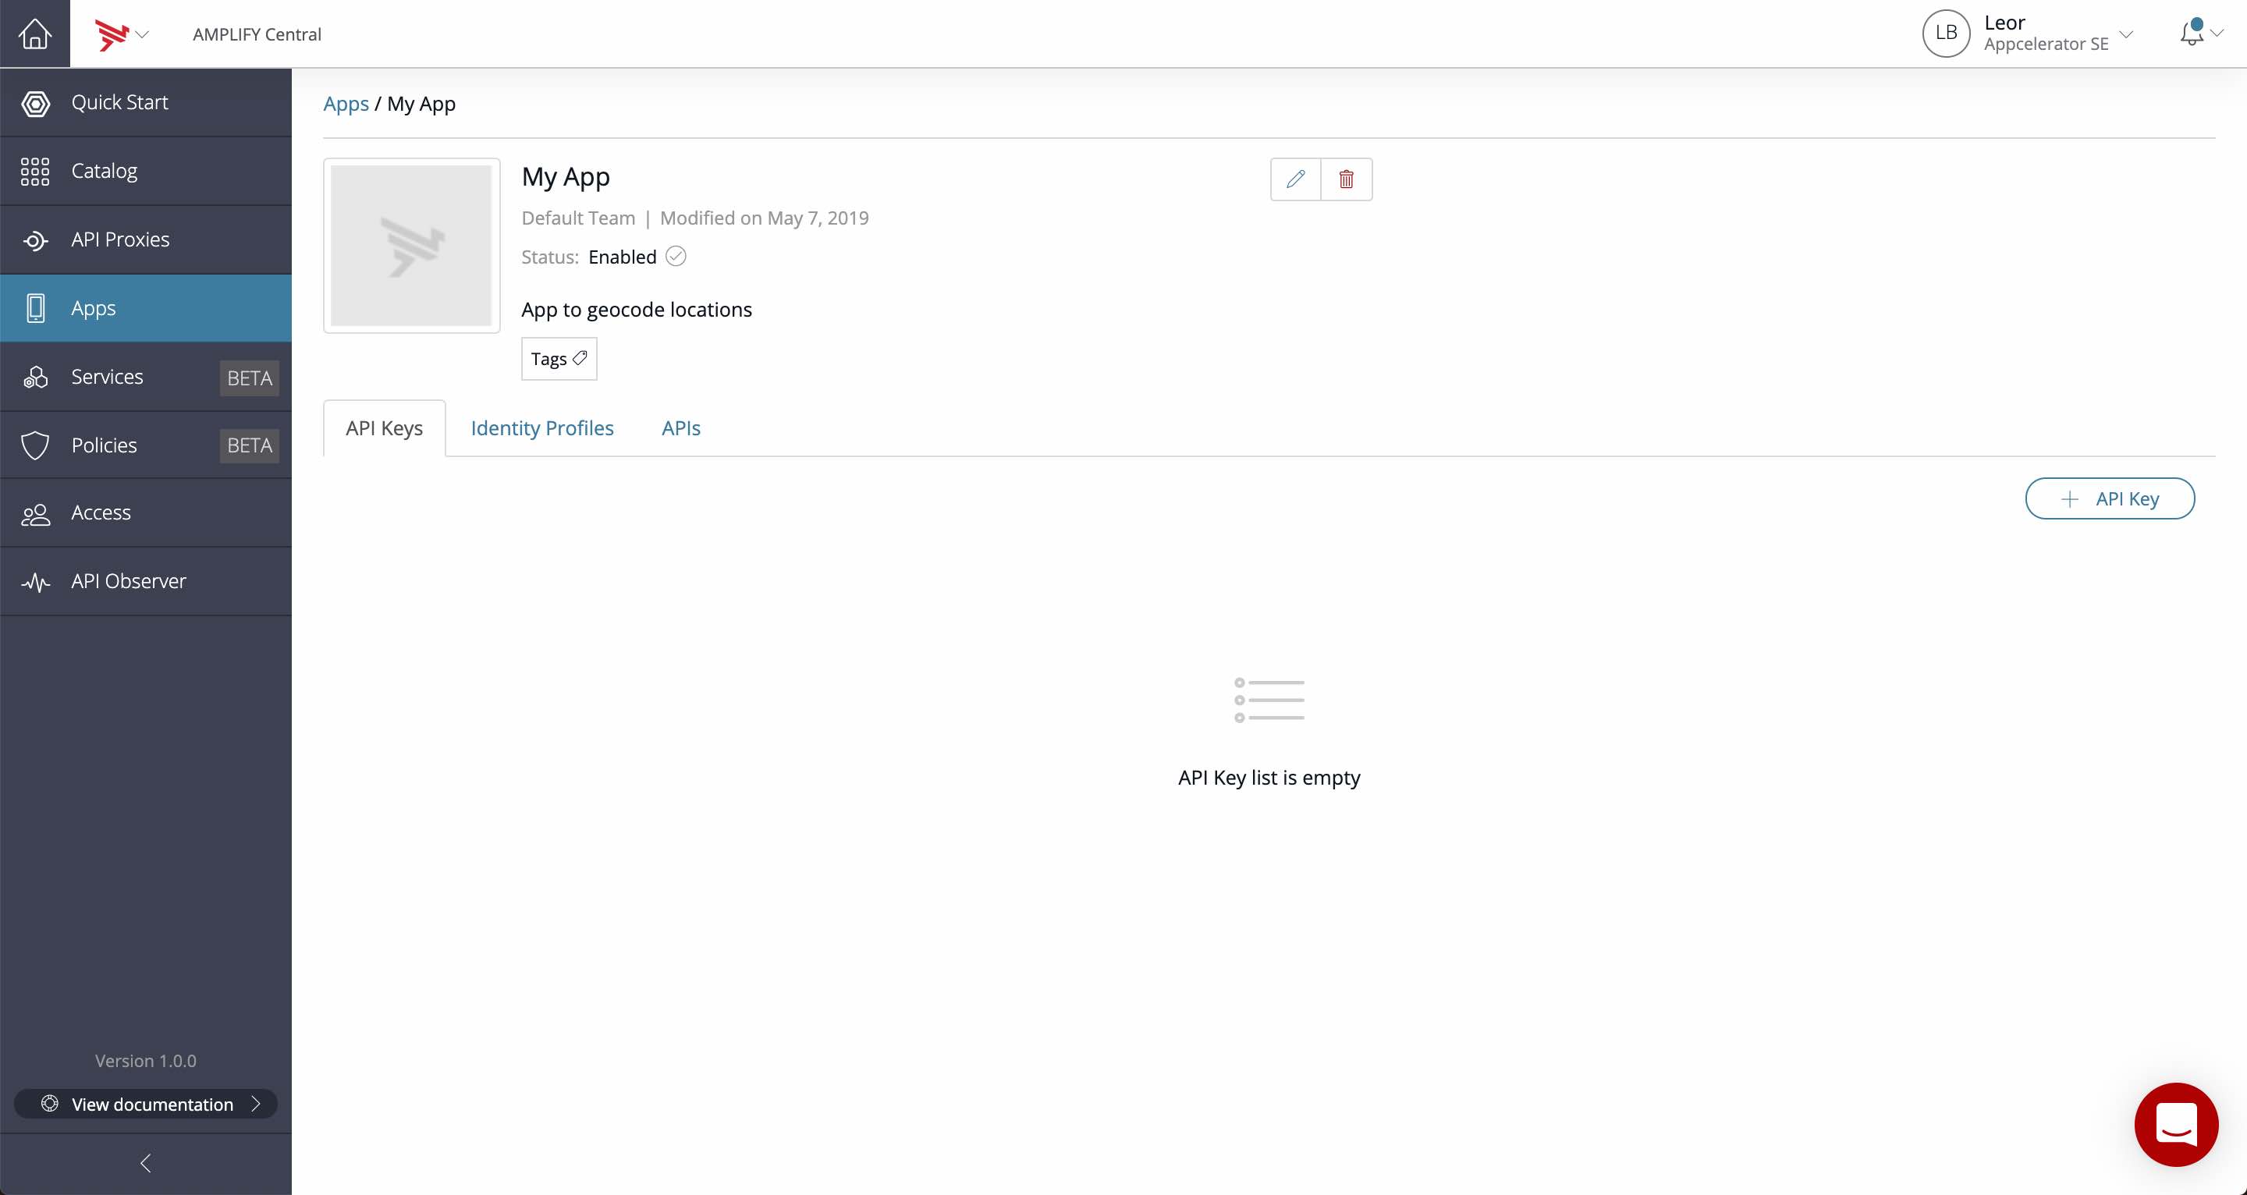This screenshot has height=1195, width=2247.
Task: Click the API Observer pulse icon
Action: tap(35, 582)
